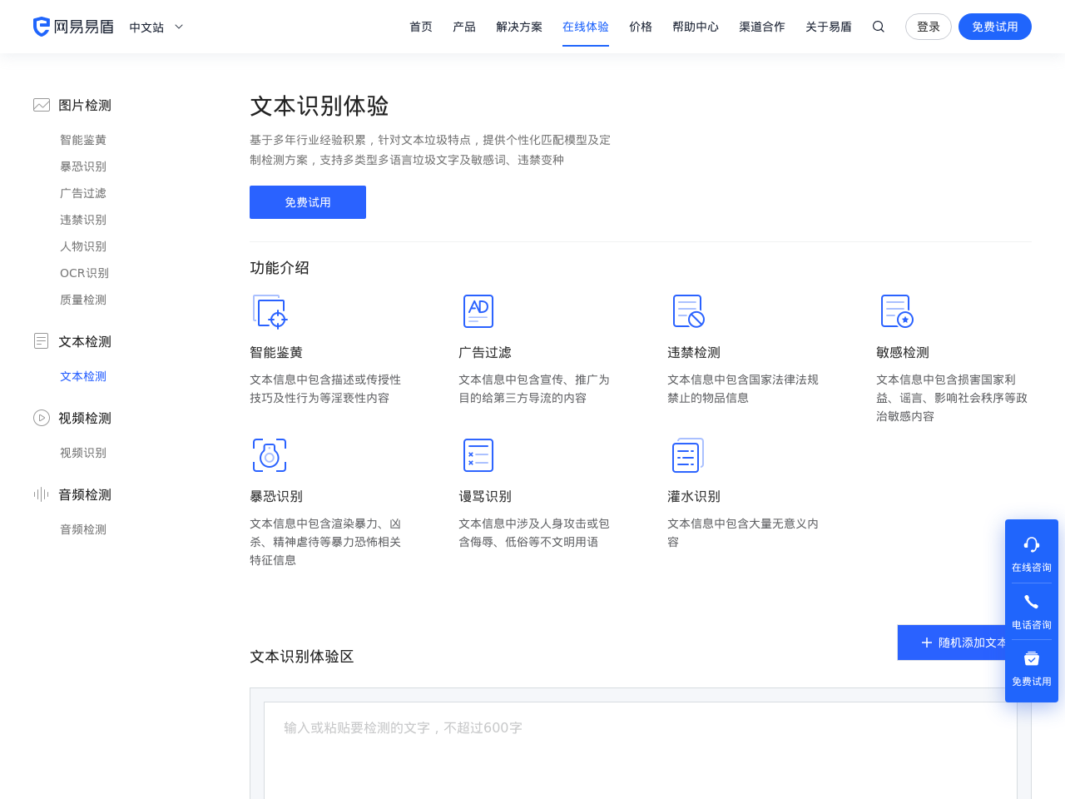
Task: Open the 在线咨询 headset icon
Action: pyautogui.click(x=1032, y=545)
